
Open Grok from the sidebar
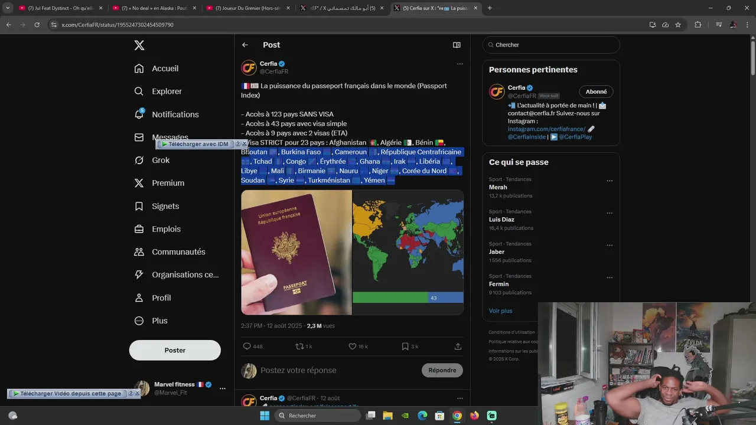(152, 160)
